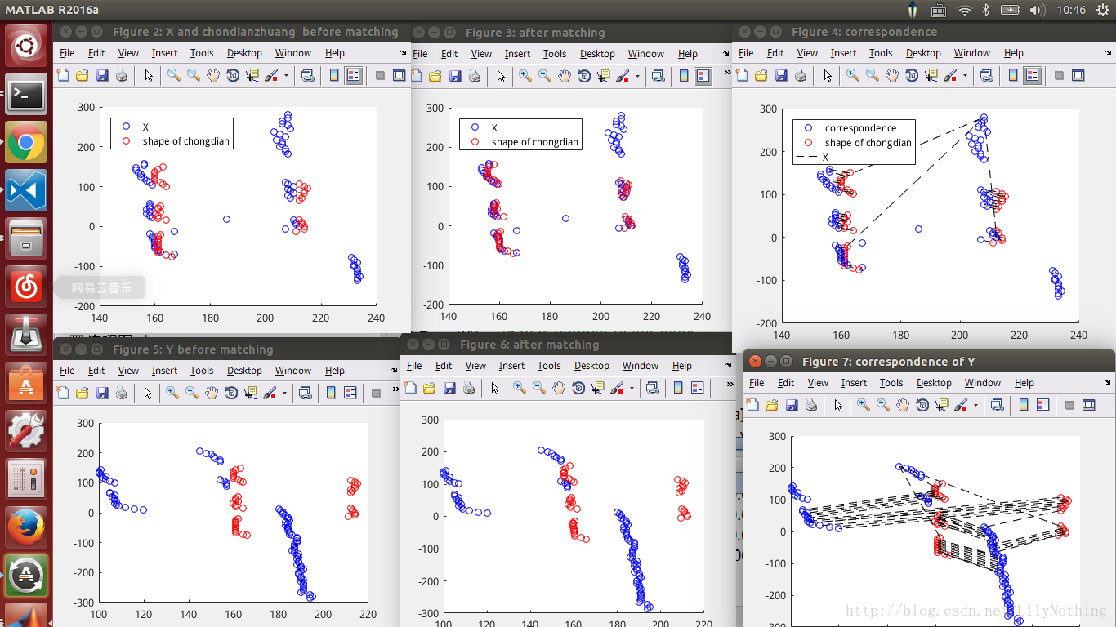Toggle Insert Legend button in Figure 2
The image size is (1116, 627).
pos(354,76)
